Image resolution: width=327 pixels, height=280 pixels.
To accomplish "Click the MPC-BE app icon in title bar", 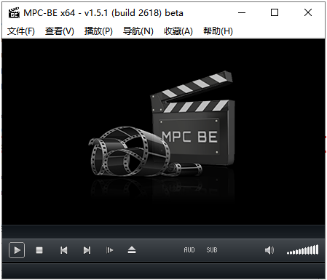I will click(x=14, y=13).
